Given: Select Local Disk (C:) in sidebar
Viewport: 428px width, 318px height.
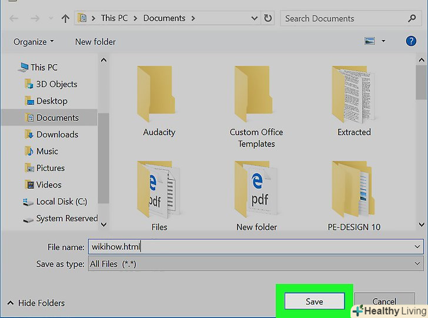Looking at the screenshot, I should coord(61,201).
